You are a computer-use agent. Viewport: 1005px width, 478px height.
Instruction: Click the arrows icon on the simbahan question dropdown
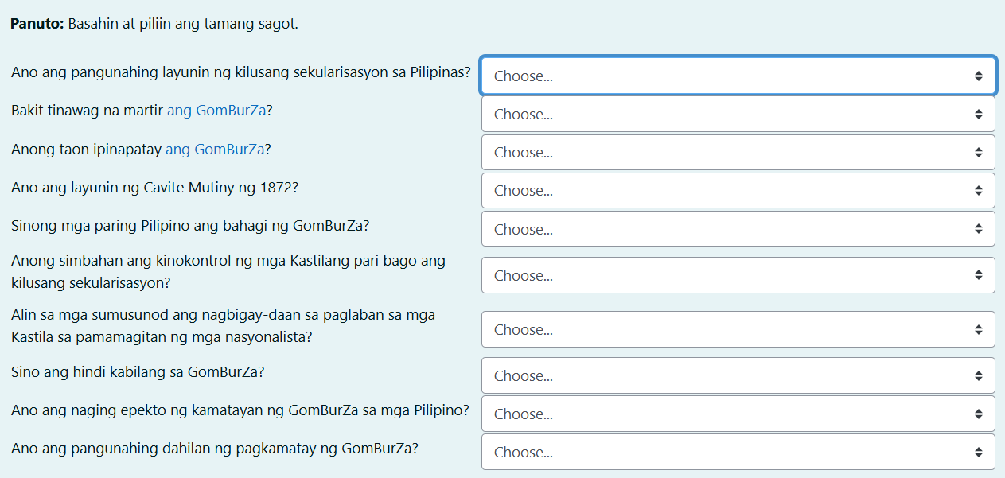[x=980, y=275]
